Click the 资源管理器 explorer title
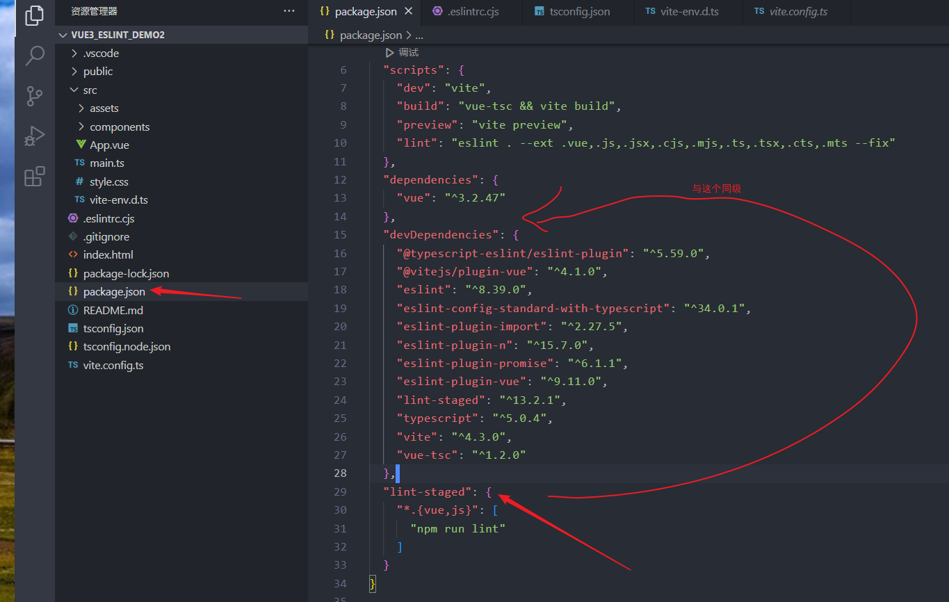Image resolution: width=949 pixels, height=602 pixels. tap(95, 11)
